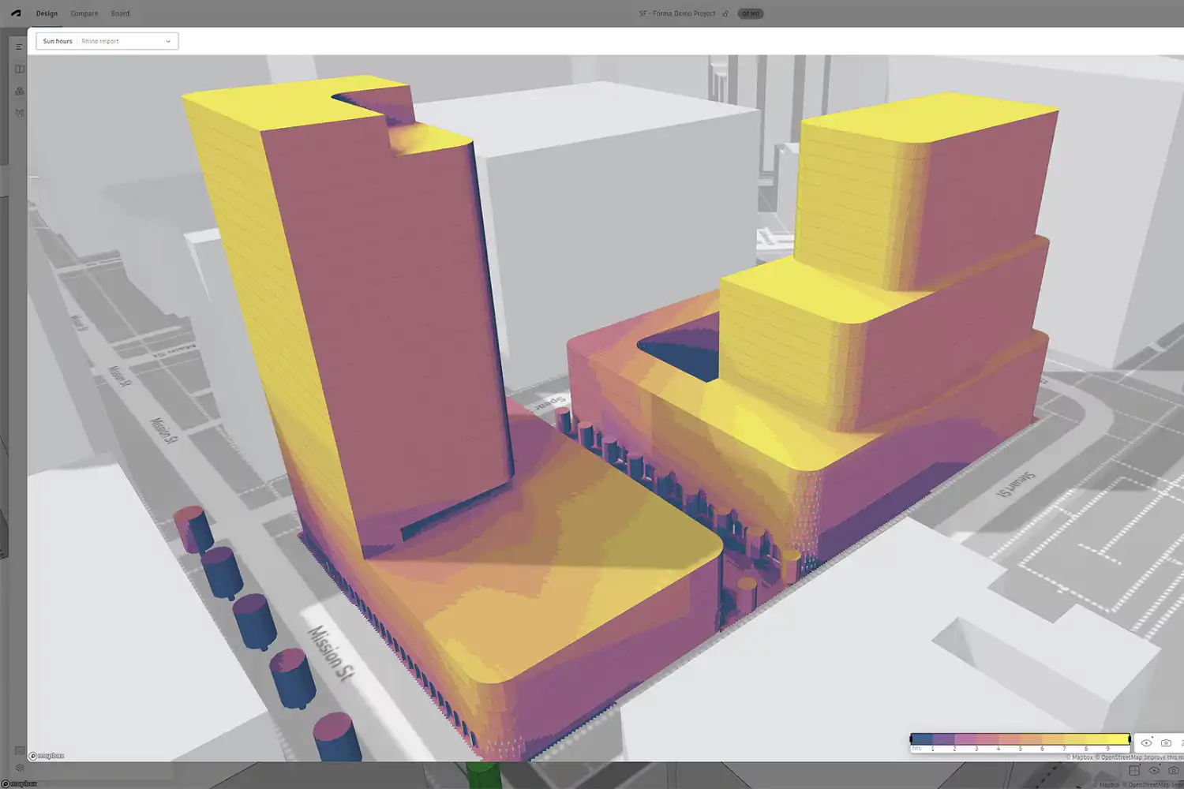
Task: Open the layers panel icon in the sidebar
Action: pyautogui.click(x=18, y=69)
